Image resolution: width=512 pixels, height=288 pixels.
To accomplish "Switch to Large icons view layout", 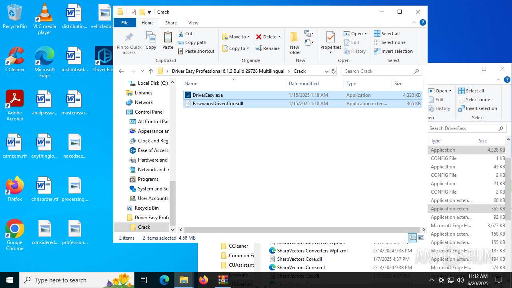I will coord(421,238).
